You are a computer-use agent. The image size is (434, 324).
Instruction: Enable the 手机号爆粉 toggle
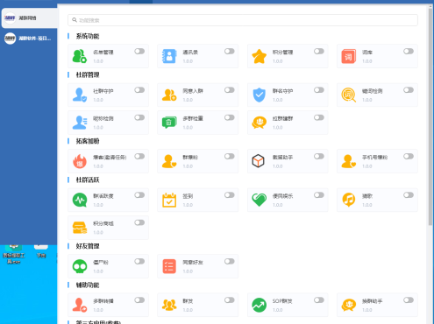point(409,157)
